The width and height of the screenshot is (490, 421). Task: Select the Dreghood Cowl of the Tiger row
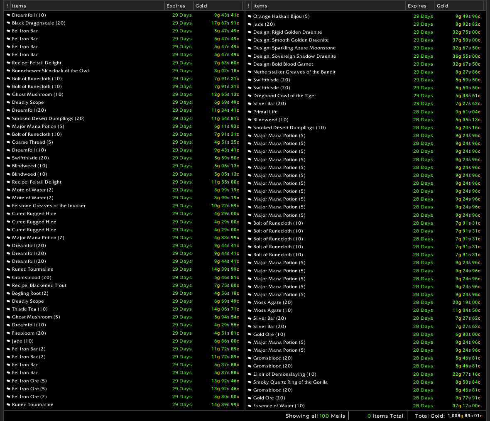point(365,95)
